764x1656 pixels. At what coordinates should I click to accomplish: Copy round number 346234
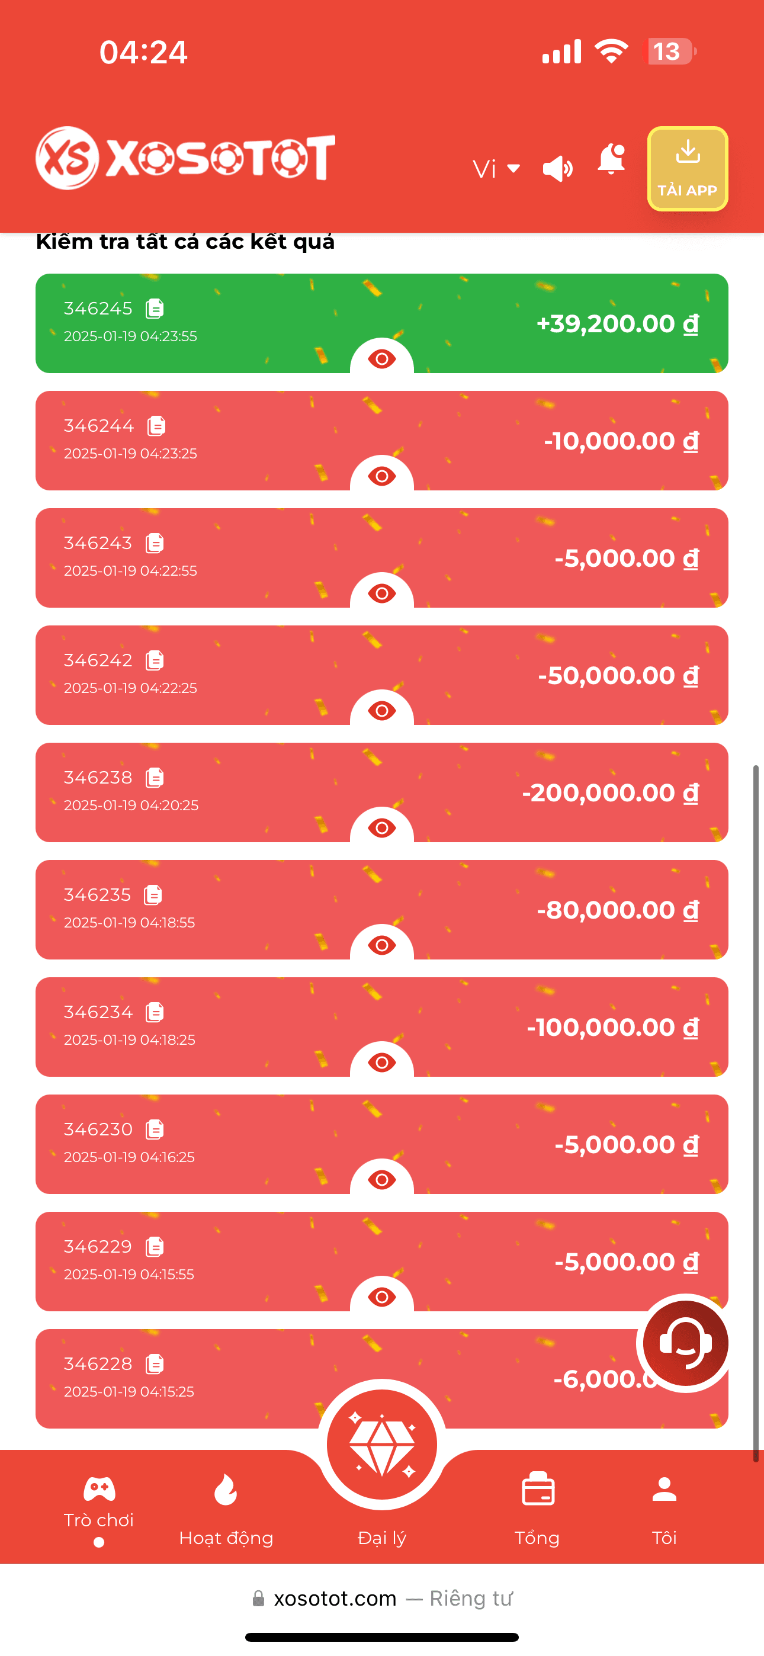[x=155, y=1012]
